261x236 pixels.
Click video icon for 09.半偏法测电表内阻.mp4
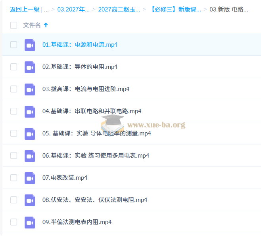(x=30, y=223)
